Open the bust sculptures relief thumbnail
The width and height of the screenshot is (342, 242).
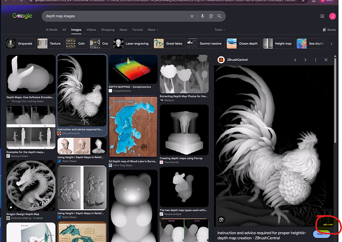[82, 146]
